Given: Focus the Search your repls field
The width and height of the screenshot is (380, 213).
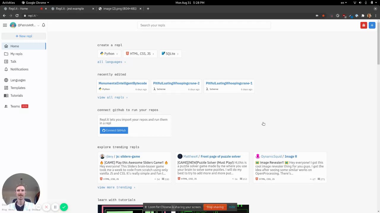Looking at the screenshot, I should click(204, 25).
